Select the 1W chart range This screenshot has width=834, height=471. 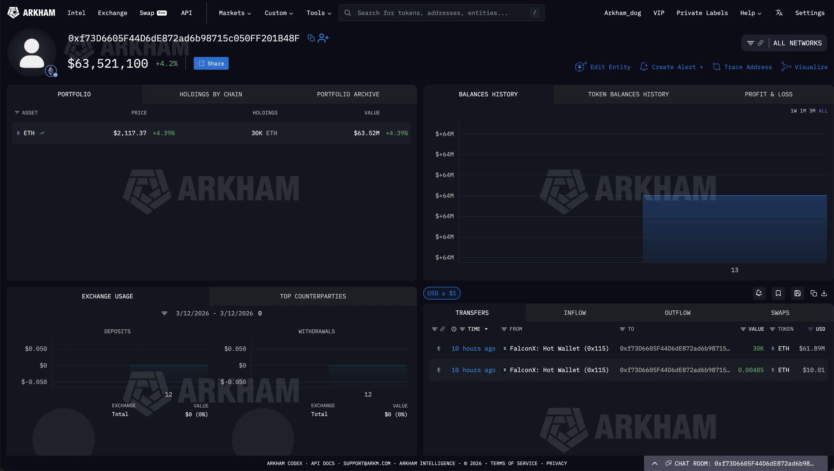pos(793,111)
